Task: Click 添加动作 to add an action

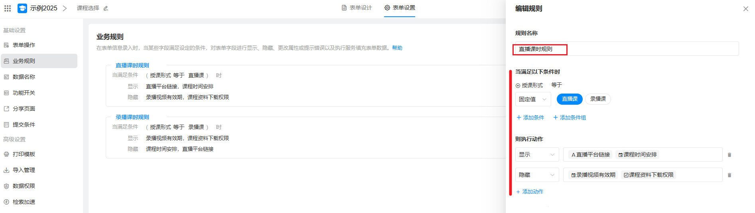Action: pos(530,192)
